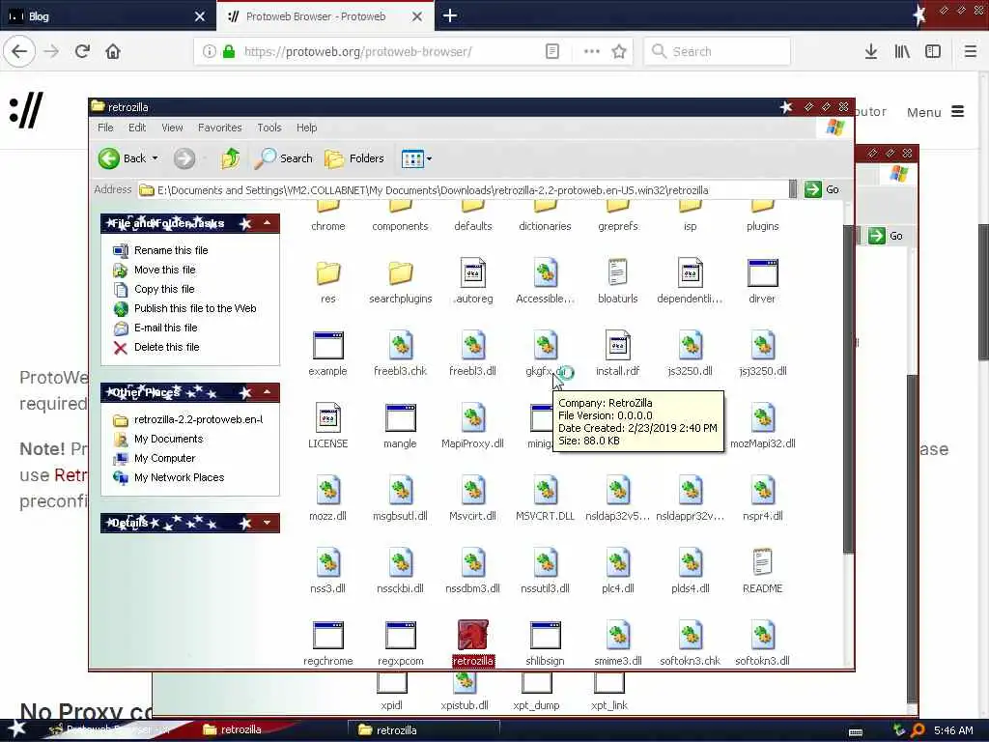
Task: Select the install.rdf file icon
Action: point(617,345)
